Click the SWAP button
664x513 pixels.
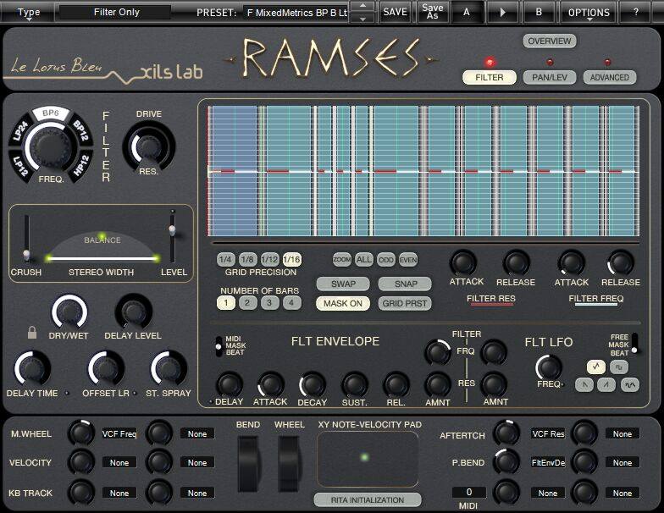pyautogui.click(x=343, y=284)
